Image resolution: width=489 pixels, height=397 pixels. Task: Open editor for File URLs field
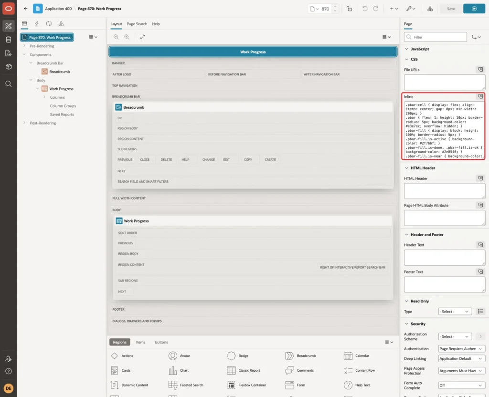point(480,70)
